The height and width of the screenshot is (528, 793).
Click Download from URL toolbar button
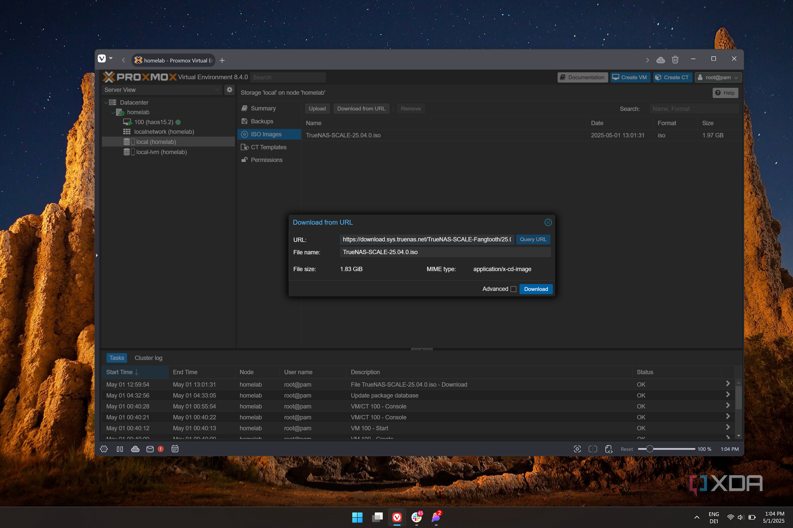[361, 108]
